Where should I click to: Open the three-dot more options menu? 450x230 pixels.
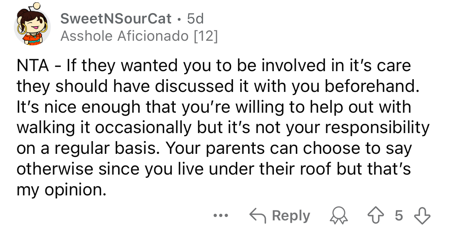[221, 215]
